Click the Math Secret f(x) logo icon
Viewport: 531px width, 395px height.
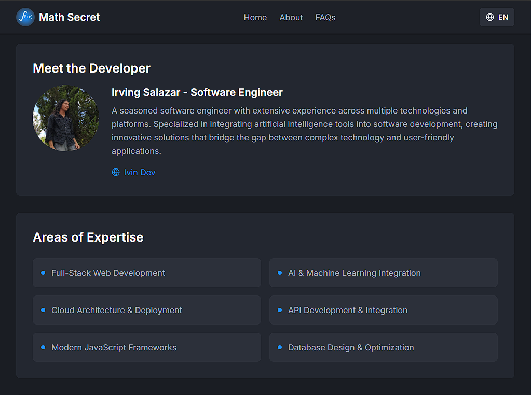pos(25,17)
